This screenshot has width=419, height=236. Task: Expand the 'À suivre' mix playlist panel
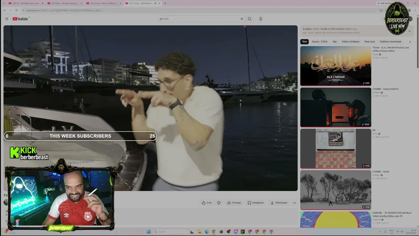[409, 31]
